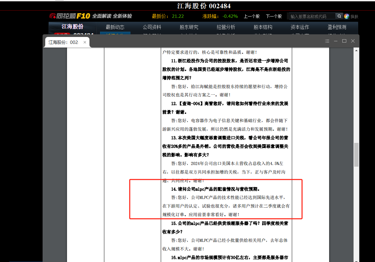
Task: Go to previous stock 上一个股
Action: pyautogui.click(x=252, y=16)
